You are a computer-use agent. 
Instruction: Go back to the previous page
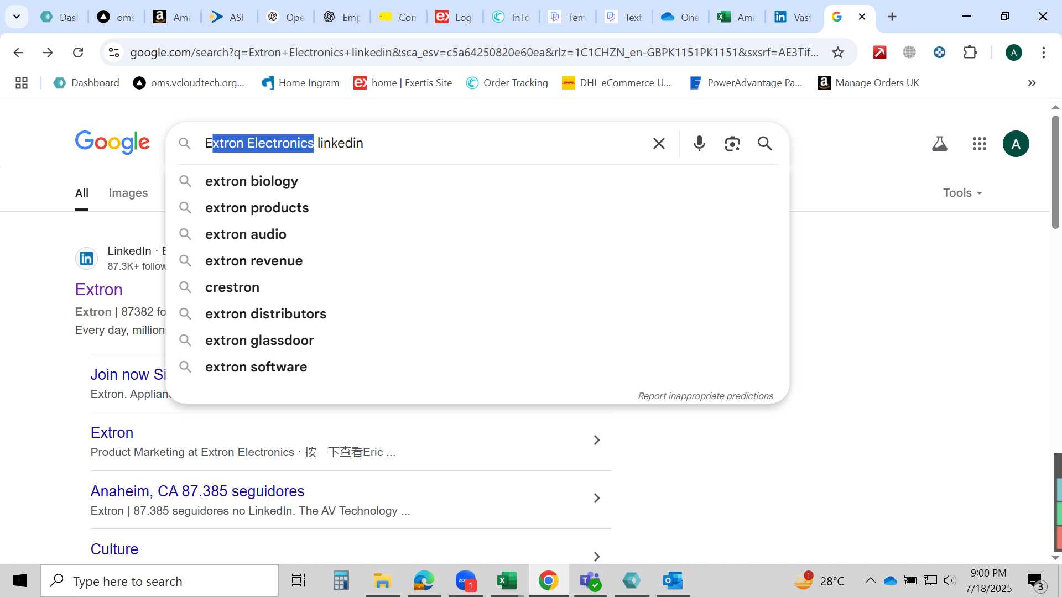tap(18, 53)
